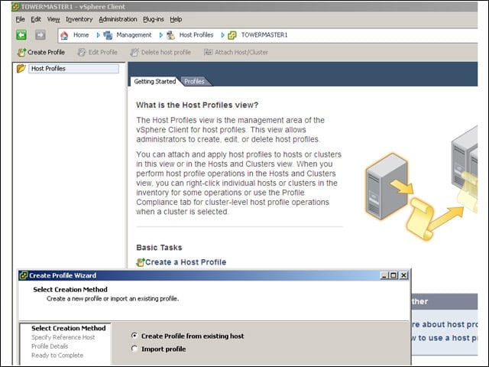Image resolution: width=489 pixels, height=367 pixels.
Task: Expand the breadcrumb arrow before Host Profiles
Action: click(x=161, y=35)
